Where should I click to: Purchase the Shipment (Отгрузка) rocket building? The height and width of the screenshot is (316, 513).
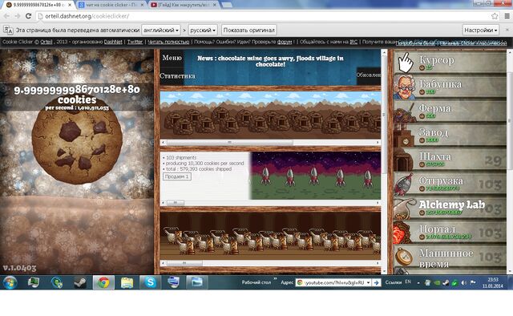(450, 184)
